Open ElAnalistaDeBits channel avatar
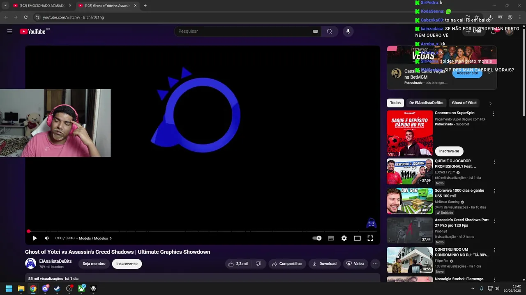 click(x=31, y=263)
